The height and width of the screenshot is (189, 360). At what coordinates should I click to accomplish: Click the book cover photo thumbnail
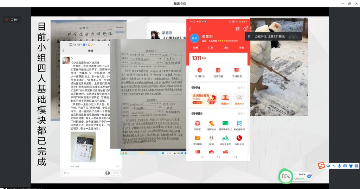click(83, 147)
